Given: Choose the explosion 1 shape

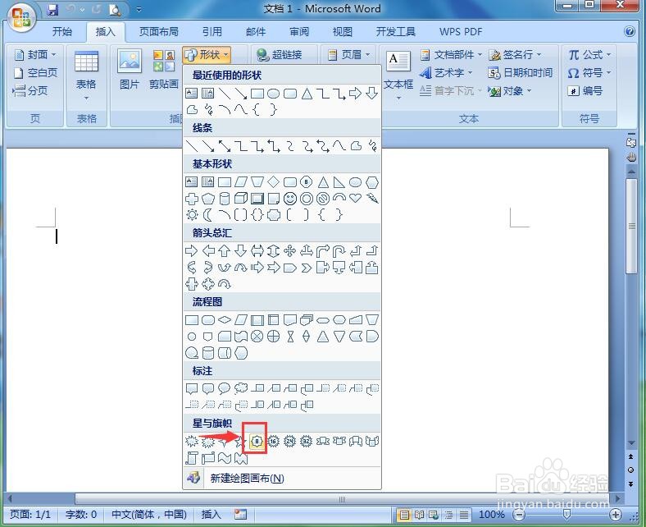Looking at the screenshot, I should click(x=192, y=441).
